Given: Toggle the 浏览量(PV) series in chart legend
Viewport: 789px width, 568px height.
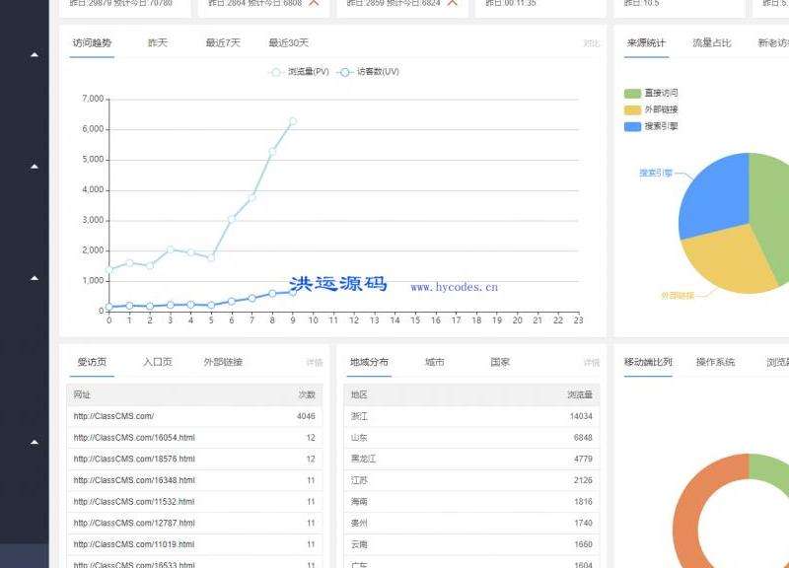Looking at the screenshot, I should [x=301, y=72].
